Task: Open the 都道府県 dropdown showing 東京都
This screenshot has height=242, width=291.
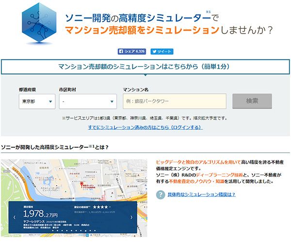Action: 37,102
